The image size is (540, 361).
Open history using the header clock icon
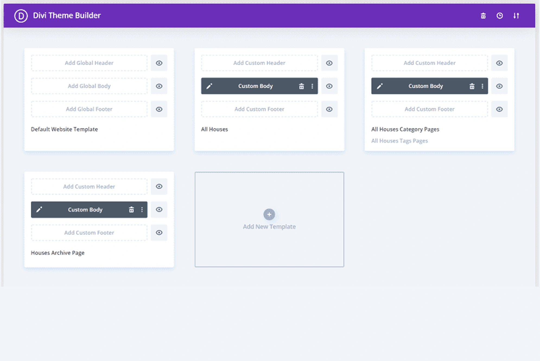(x=500, y=16)
